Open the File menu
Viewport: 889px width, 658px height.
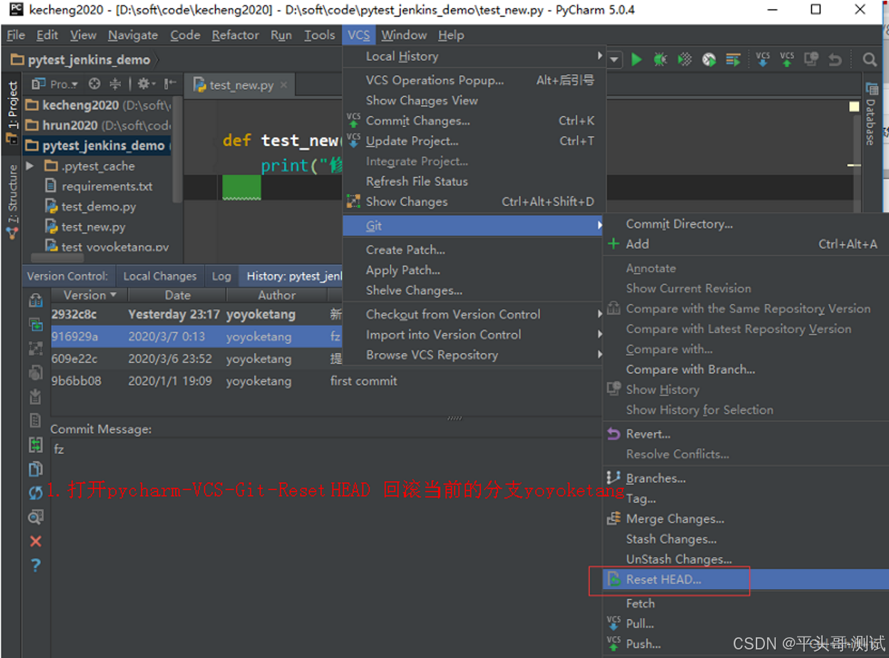pos(16,35)
